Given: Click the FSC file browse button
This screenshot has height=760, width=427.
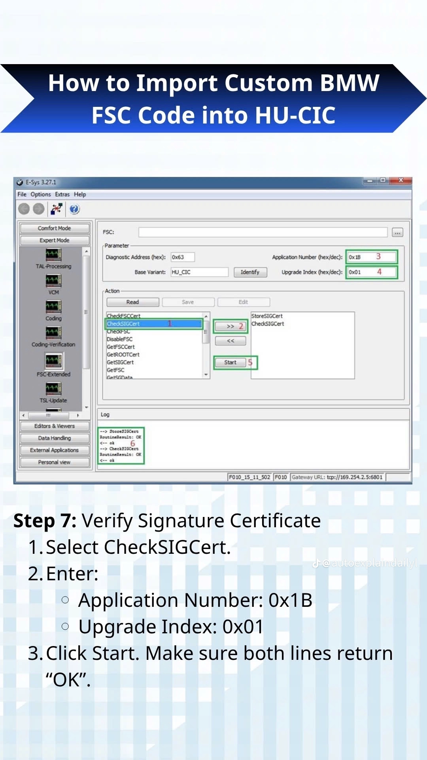Looking at the screenshot, I should click(x=397, y=232).
